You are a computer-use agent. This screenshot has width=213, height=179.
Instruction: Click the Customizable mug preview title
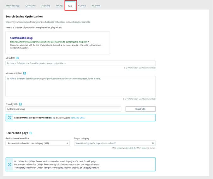(21, 38)
